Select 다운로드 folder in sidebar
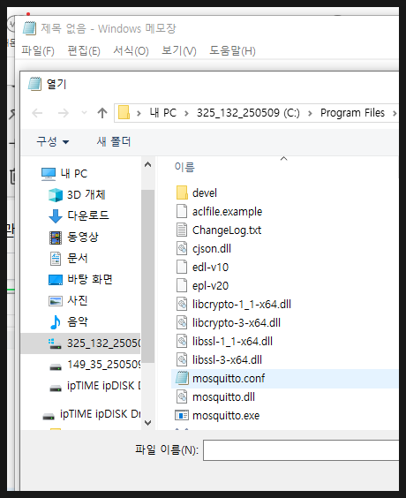Image resolution: width=406 pixels, height=498 pixels. 88,215
